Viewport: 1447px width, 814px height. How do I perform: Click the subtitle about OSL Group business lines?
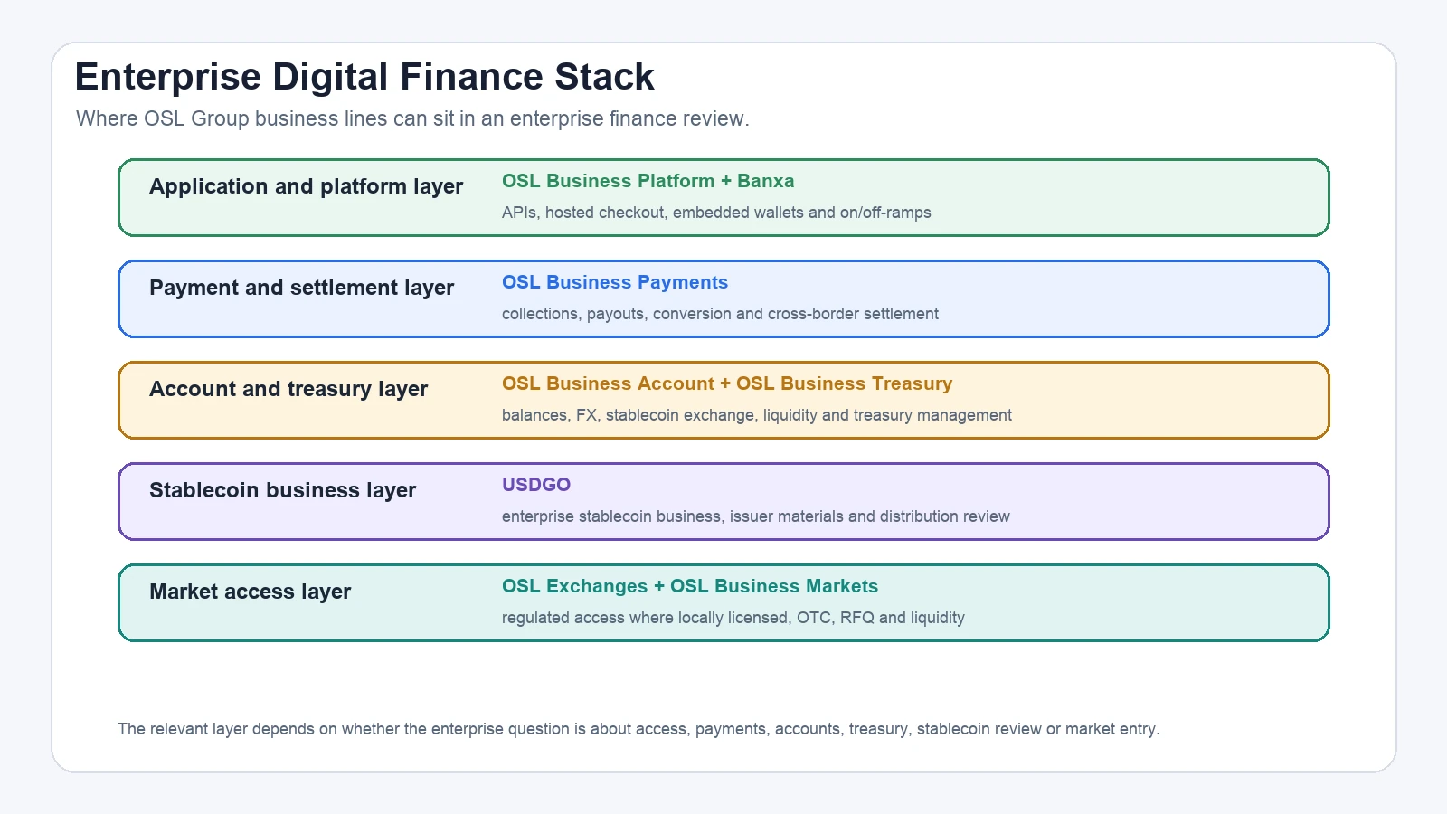click(412, 118)
